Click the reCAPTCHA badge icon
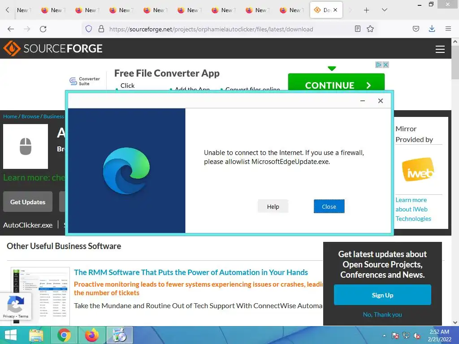 pyautogui.click(x=16, y=304)
